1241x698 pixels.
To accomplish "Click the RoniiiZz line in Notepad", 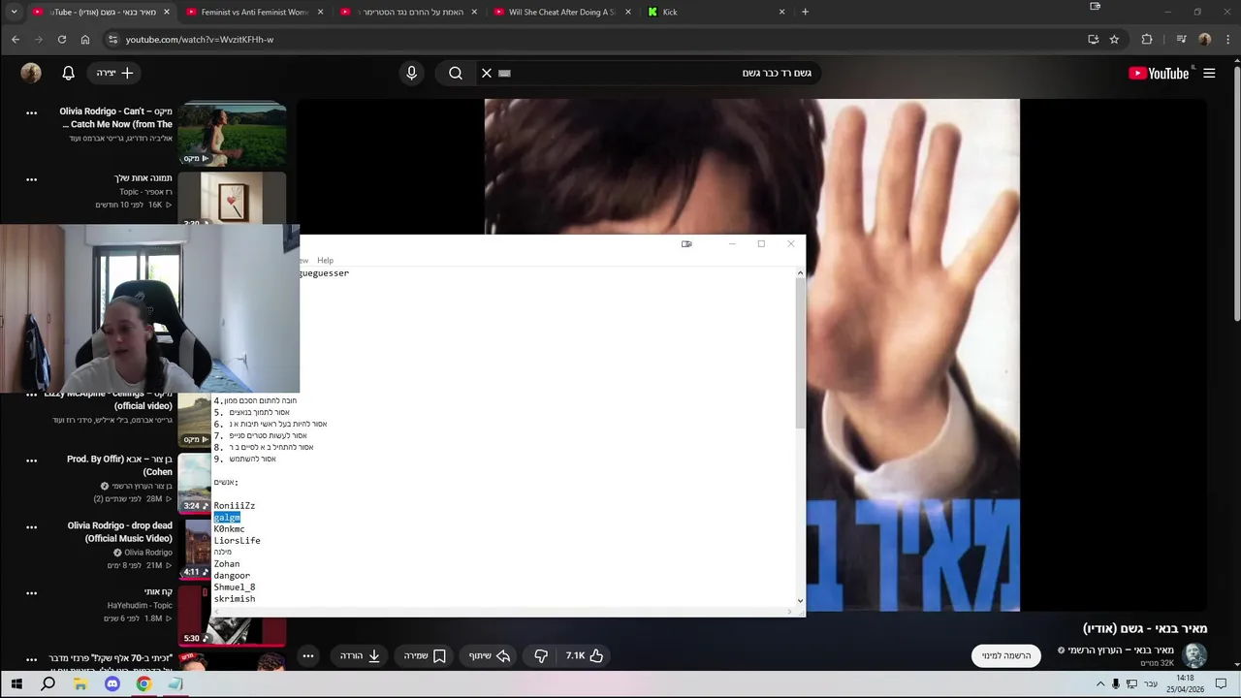I will coord(234,505).
